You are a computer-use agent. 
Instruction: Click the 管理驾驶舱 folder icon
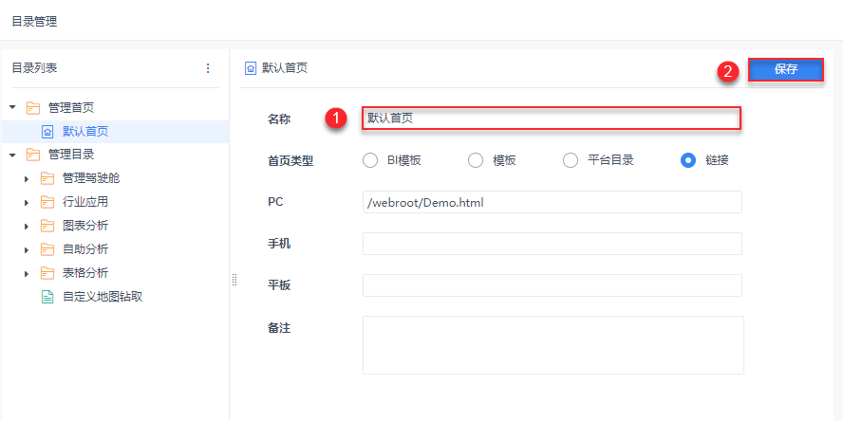pyautogui.click(x=47, y=178)
